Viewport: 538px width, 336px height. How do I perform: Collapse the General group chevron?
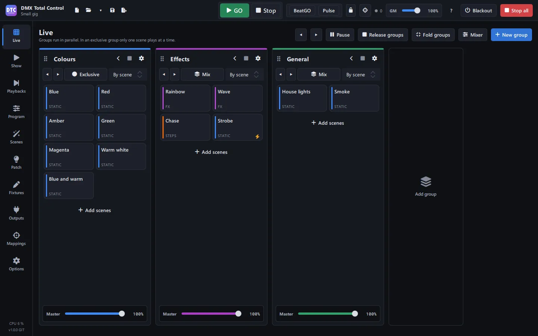pos(352,59)
